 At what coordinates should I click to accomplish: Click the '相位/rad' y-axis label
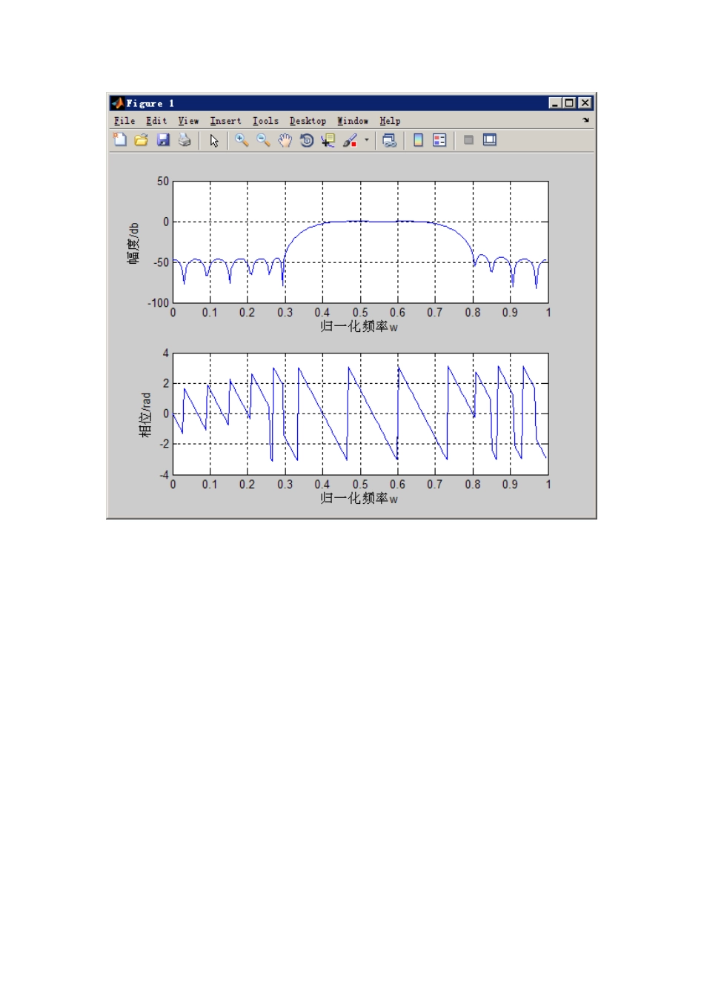click(146, 415)
